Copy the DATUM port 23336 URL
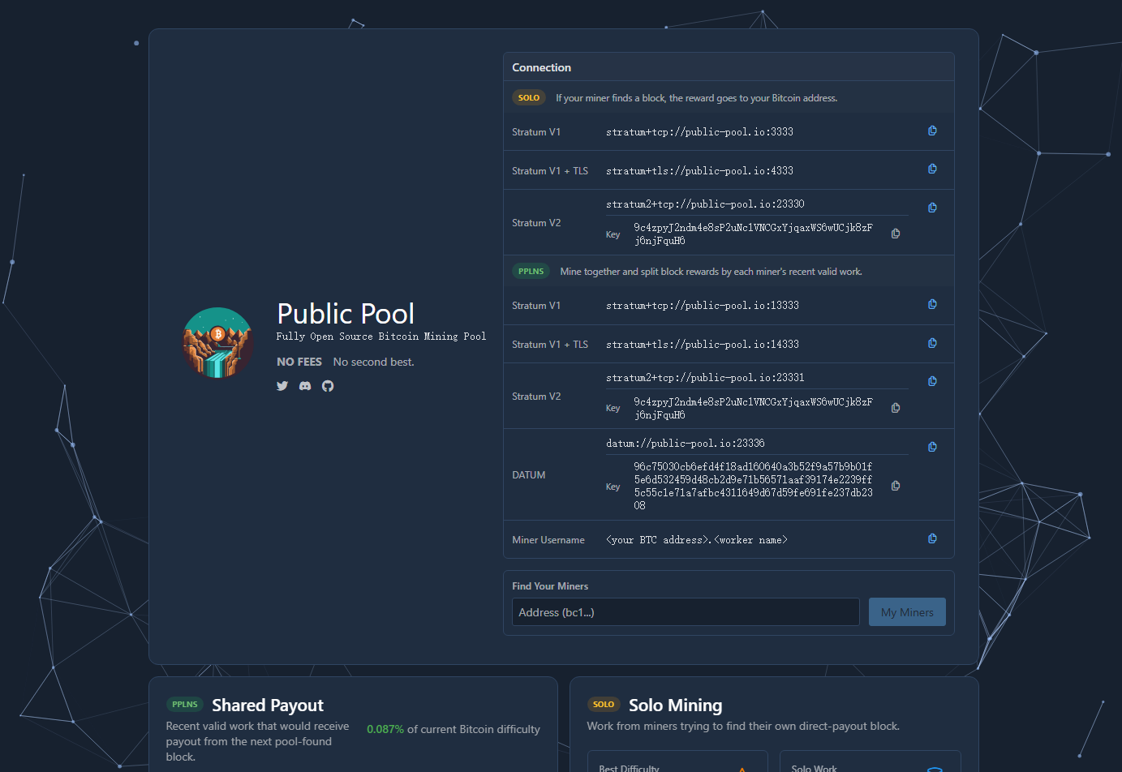Screen dimensions: 1122x772 click(932, 447)
